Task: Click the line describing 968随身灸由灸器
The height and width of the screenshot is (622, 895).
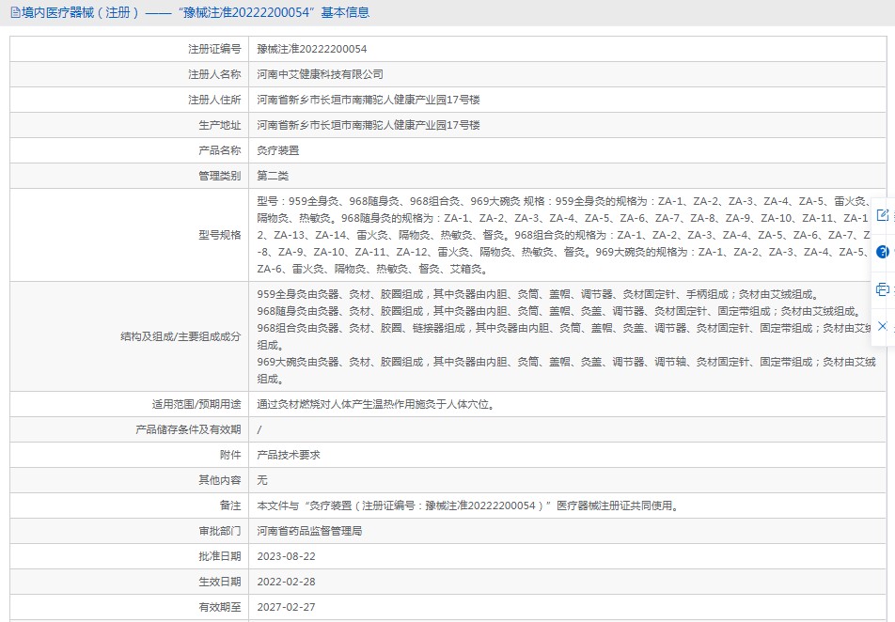Action: 558,312
